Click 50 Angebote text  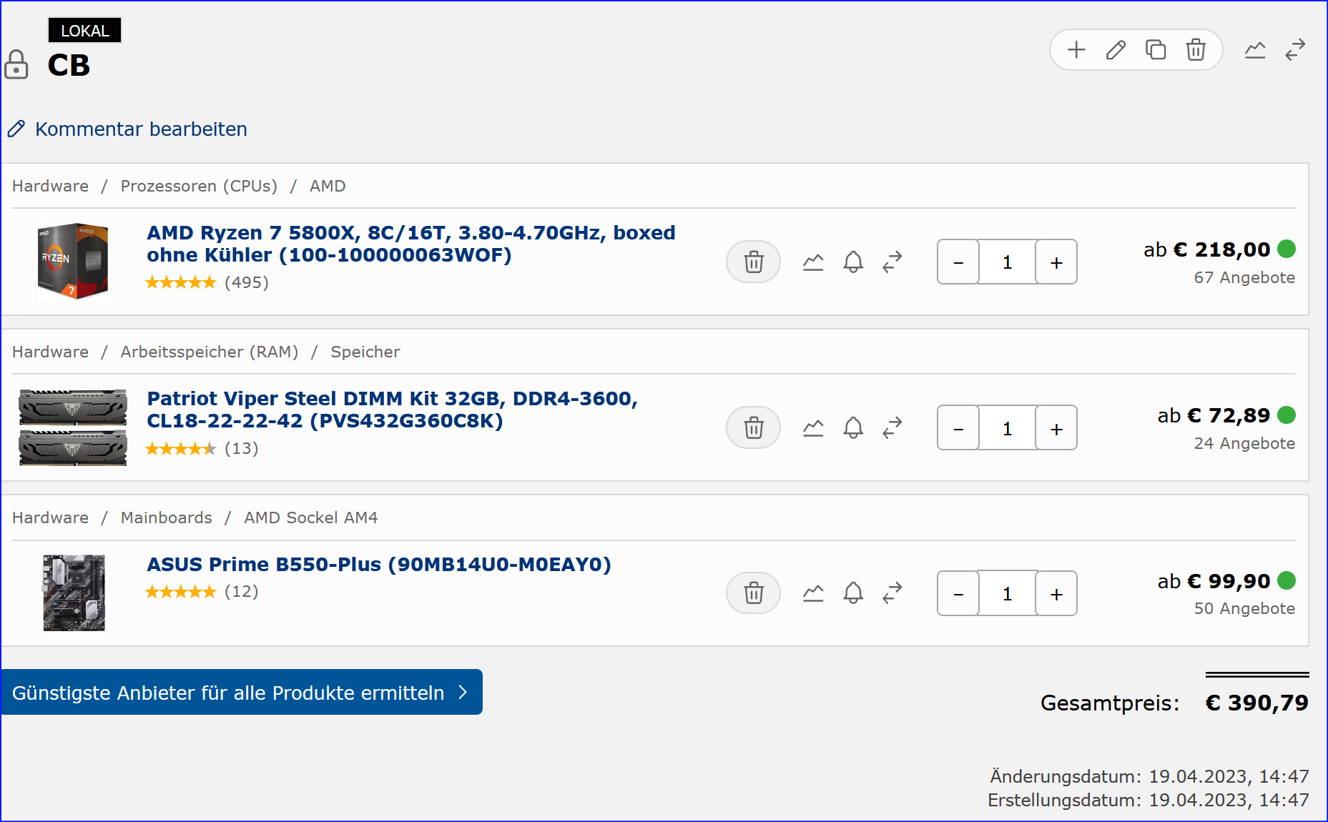pyautogui.click(x=1244, y=608)
